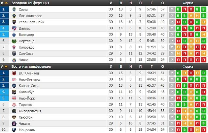The image size is (208, 133).
Task: Click the Торонто team logo
Action: click(14, 105)
